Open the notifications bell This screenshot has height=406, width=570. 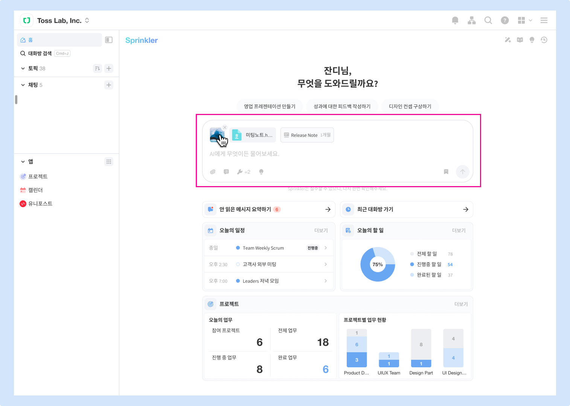[455, 20]
